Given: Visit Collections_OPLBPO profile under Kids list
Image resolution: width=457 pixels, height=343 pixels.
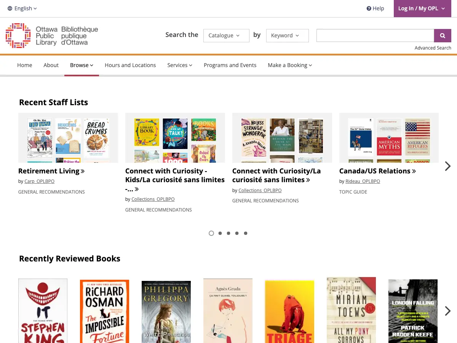Looking at the screenshot, I should point(153,199).
